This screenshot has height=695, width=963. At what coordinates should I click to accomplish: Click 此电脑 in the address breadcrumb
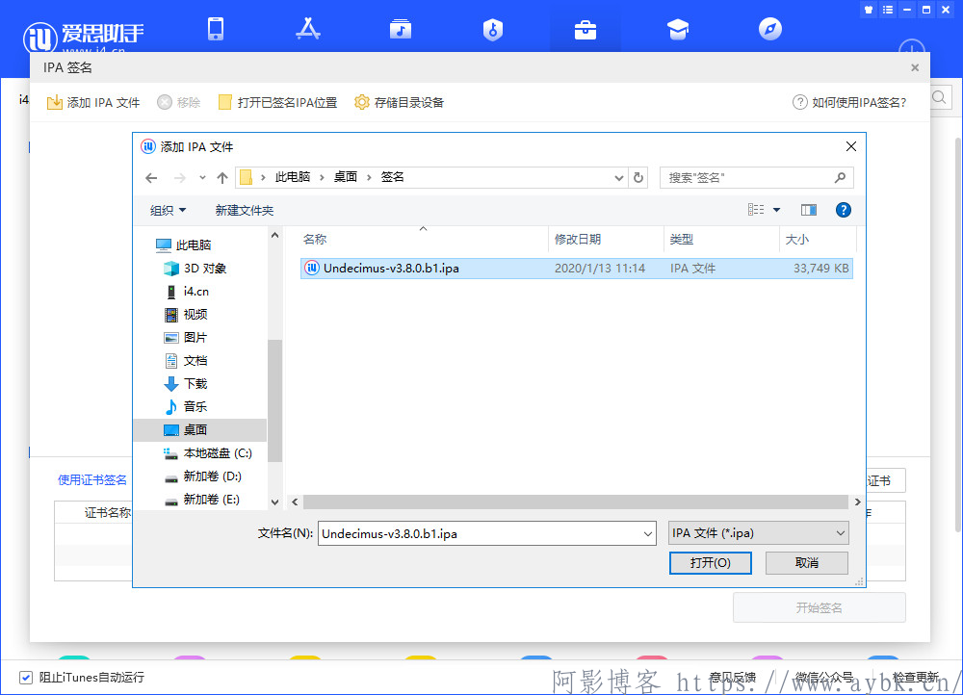click(293, 177)
